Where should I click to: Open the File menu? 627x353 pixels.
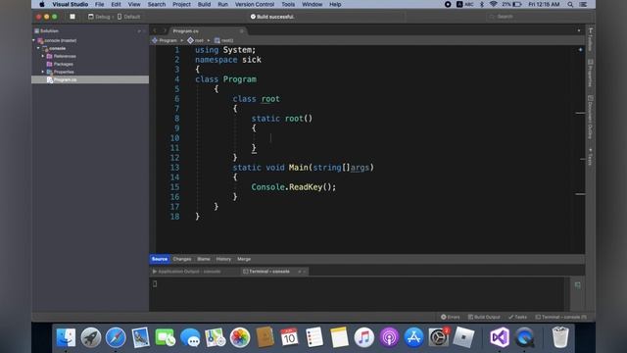[x=100, y=4]
